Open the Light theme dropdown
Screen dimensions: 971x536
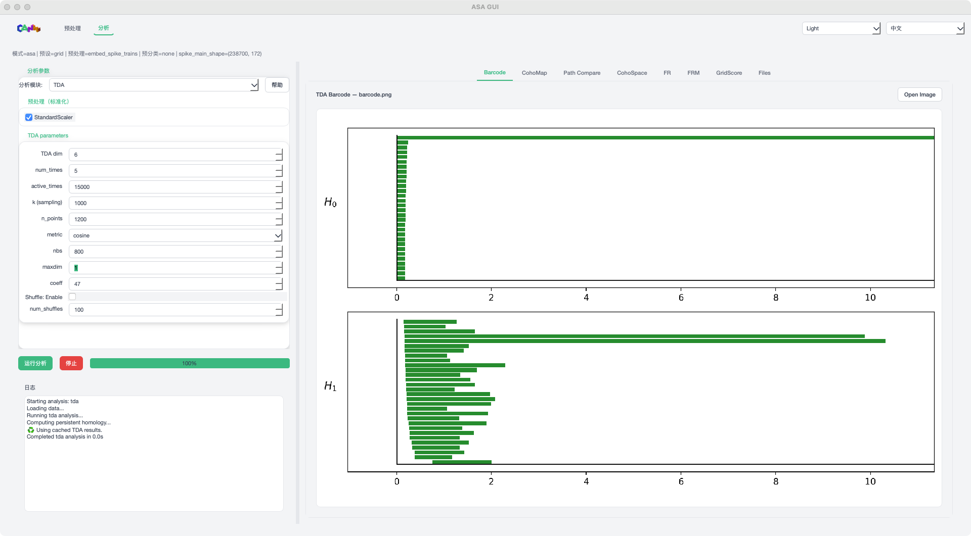(841, 28)
